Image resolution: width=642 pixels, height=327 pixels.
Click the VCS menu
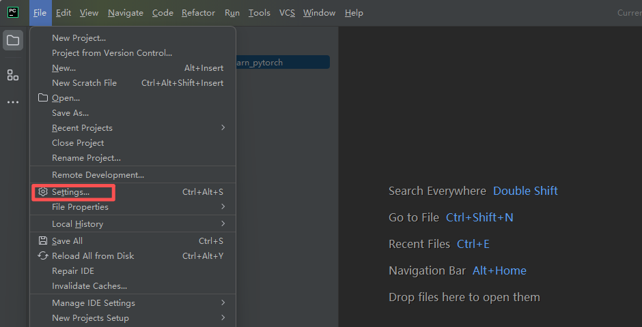click(x=287, y=13)
